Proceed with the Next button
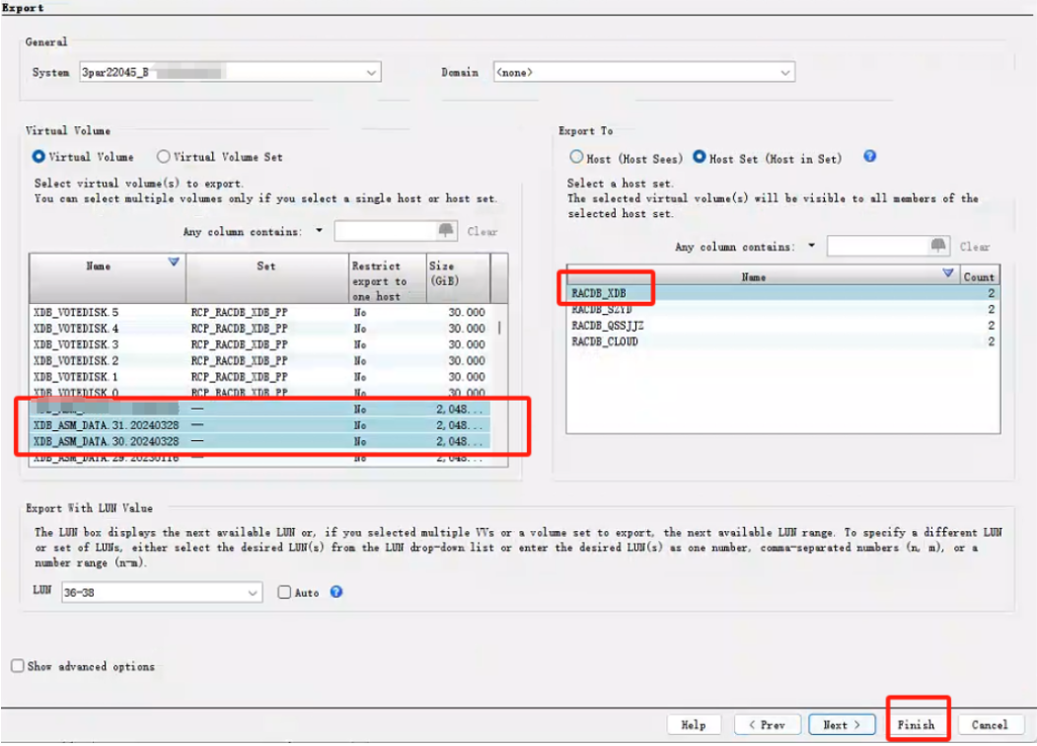Viewport: 1037px width, 746px height. tap(842, 725)
